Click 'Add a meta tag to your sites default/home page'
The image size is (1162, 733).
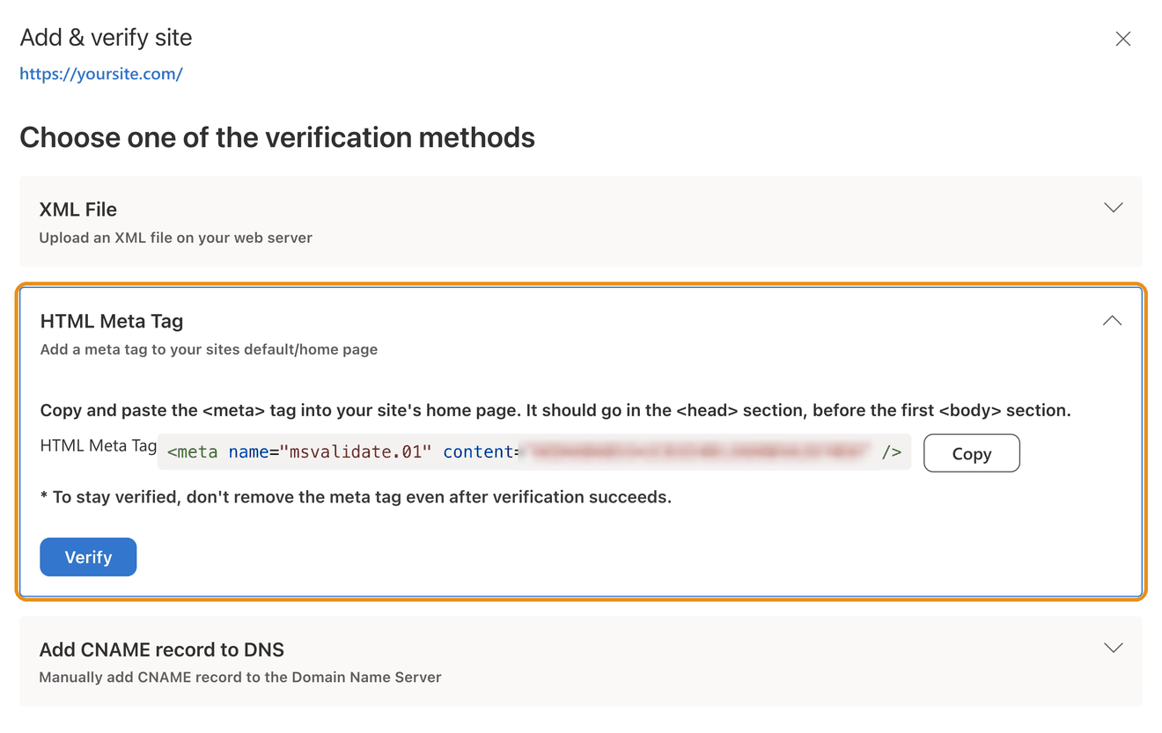[209, 349]
